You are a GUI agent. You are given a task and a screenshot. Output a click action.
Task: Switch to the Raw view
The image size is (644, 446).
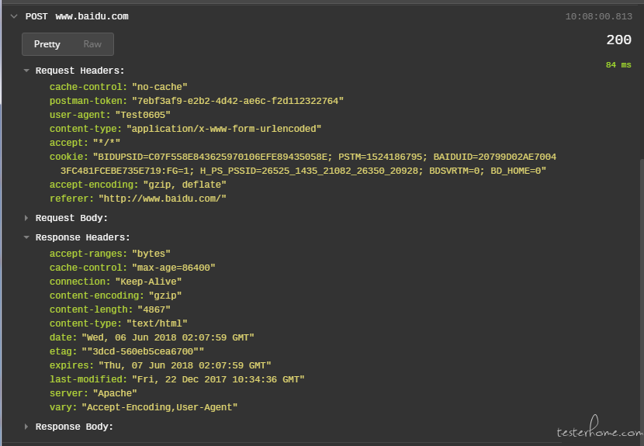[x=92, y=44]
